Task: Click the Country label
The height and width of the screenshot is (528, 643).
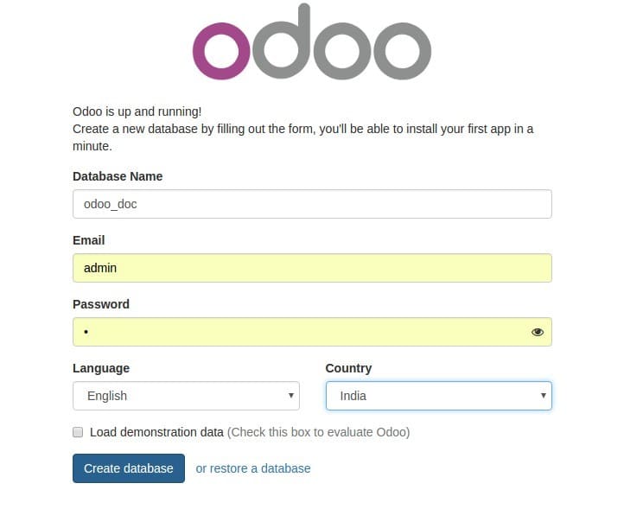Action: pos(348,368)
